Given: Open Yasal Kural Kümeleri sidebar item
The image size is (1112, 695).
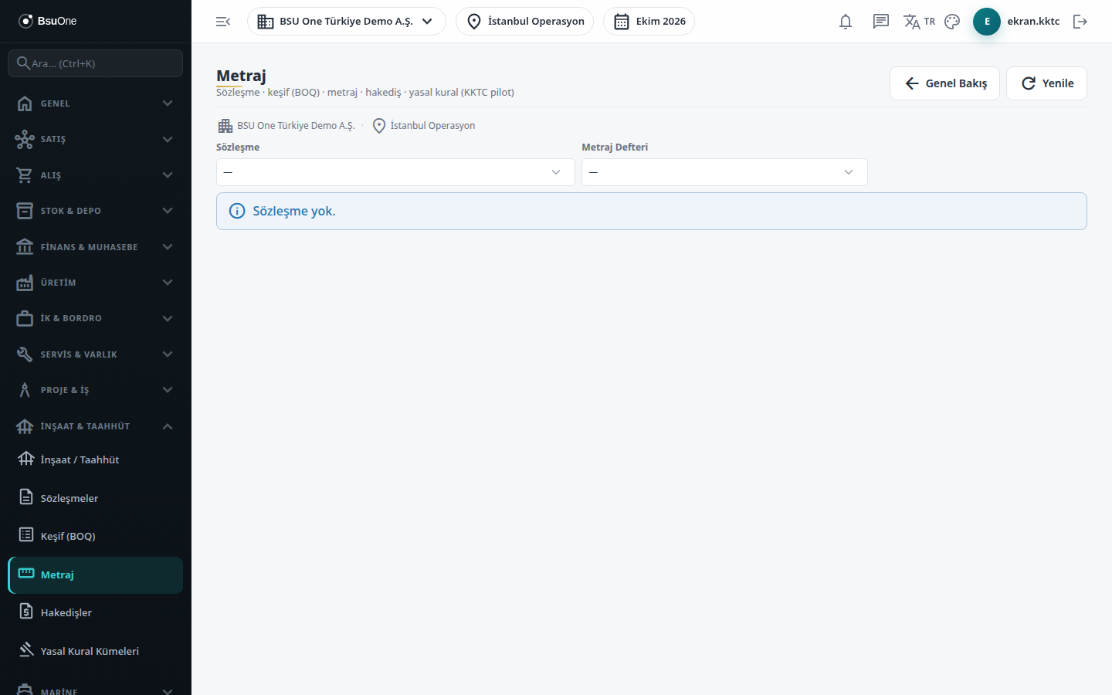Looking at the screenshot, I should 96,651.
